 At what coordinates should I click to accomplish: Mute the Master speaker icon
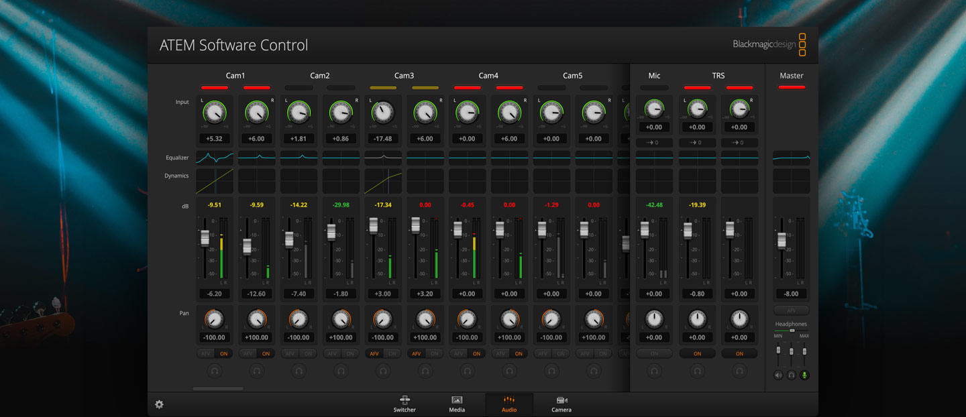[x=777, y=375]
